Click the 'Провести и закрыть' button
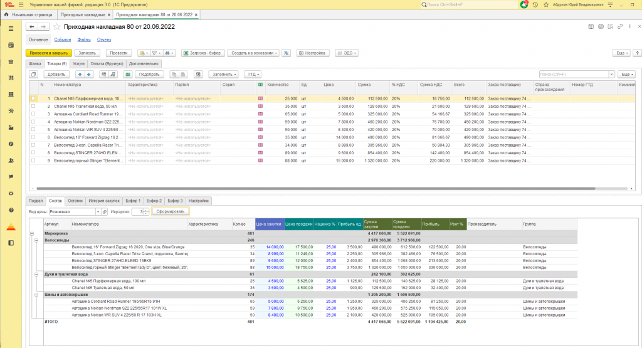Viewport: 642px width, 348px height. (x=48, y=53)
